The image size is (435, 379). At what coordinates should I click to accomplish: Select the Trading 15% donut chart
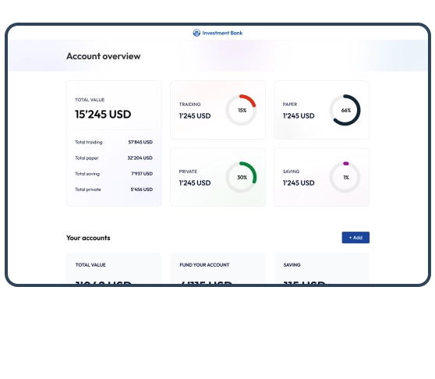[241, 110]
